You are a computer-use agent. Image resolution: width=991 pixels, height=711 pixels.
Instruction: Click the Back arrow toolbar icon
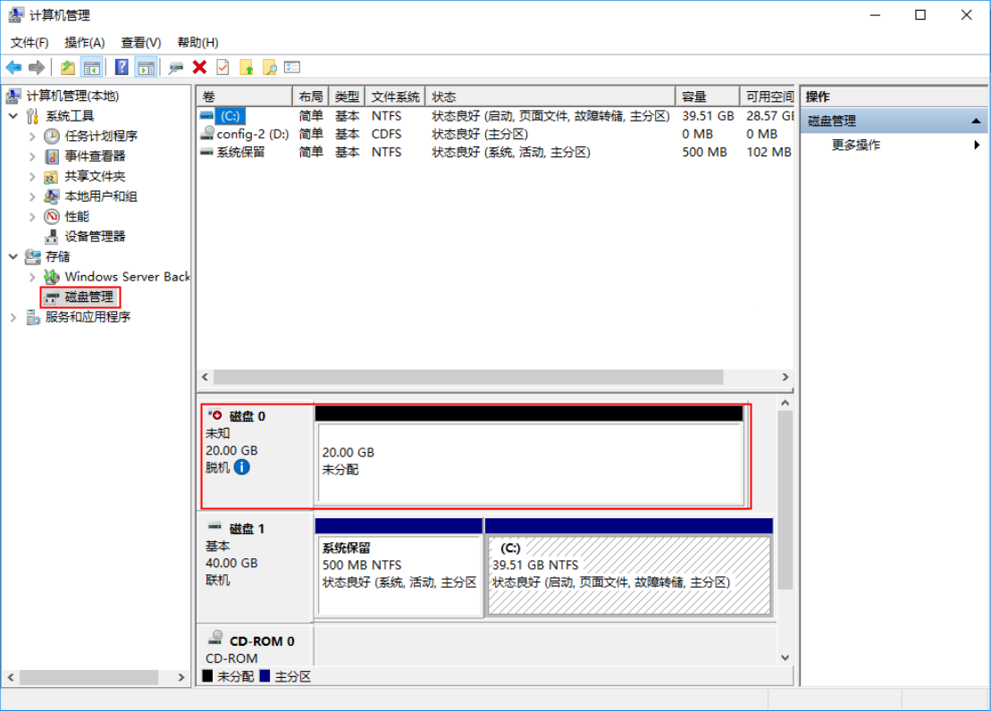[14, 67]
